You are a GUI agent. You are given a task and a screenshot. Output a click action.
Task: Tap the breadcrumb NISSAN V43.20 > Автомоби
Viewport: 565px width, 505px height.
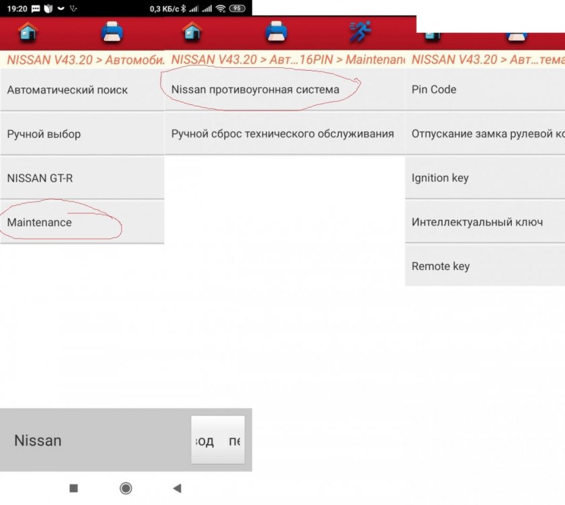click(x=86, y=60)
